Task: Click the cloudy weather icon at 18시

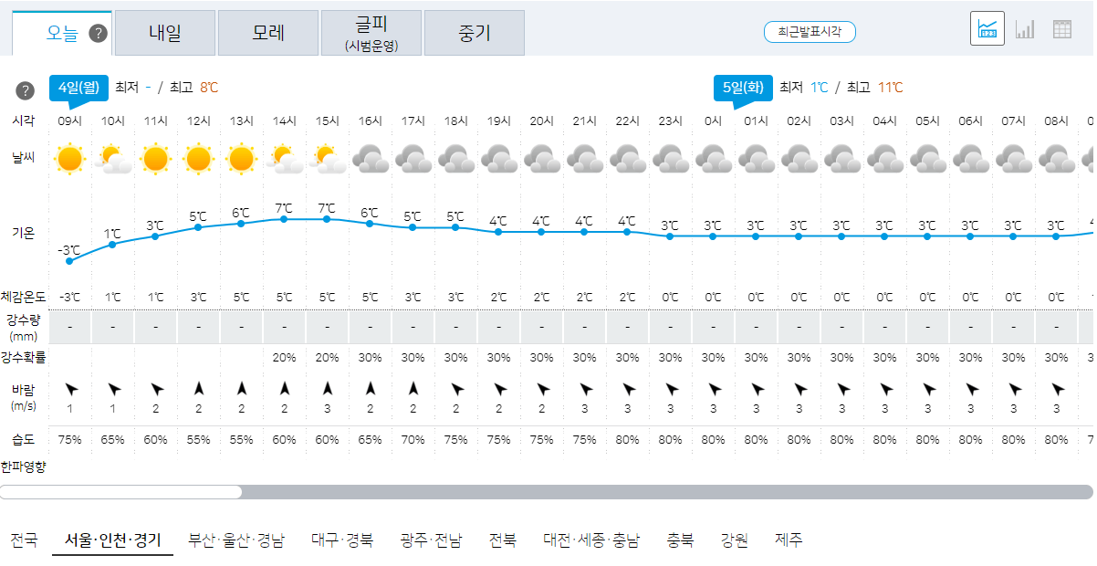Action: (x=455, y=157)
